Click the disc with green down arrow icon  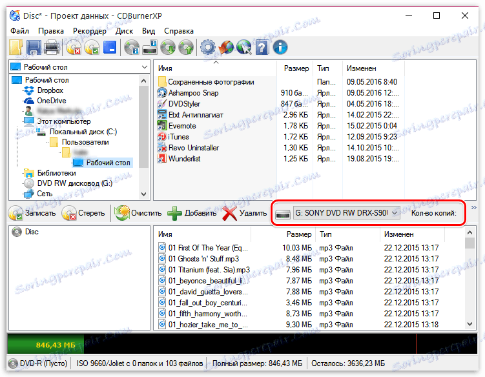(168, 48)
